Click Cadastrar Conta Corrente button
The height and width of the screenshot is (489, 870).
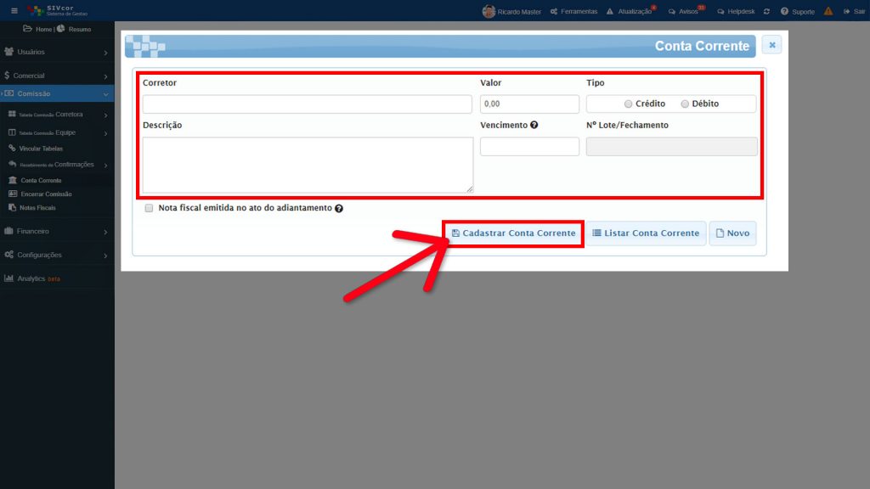513,233
